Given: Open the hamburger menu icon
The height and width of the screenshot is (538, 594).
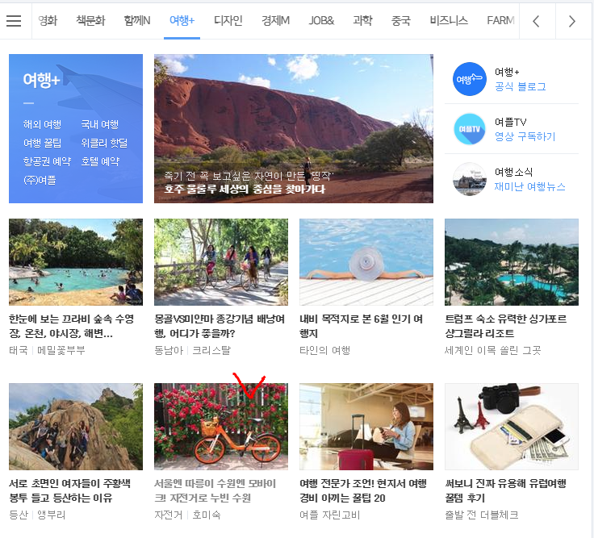Looking at the screenshot, I should click(x=14, y=21).
